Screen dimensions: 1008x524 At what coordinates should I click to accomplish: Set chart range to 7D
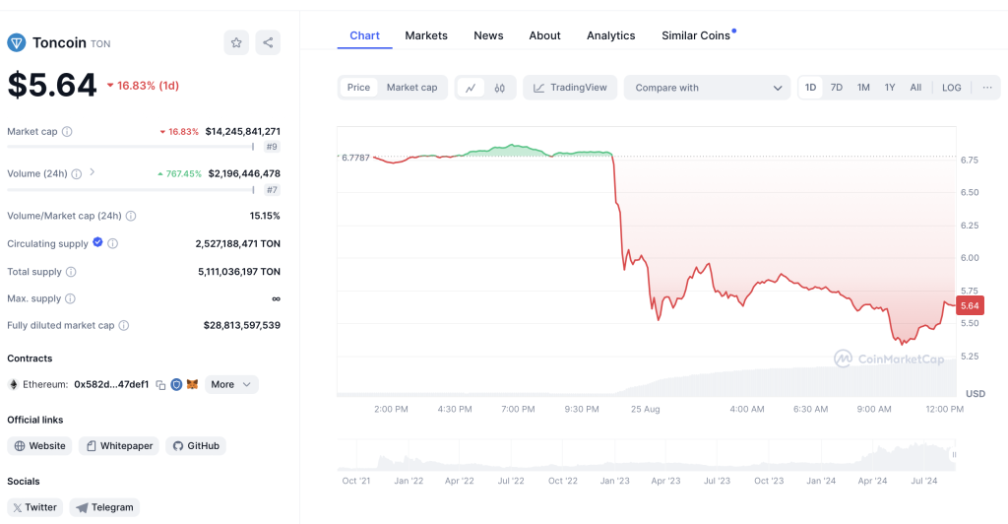point(837,88)
